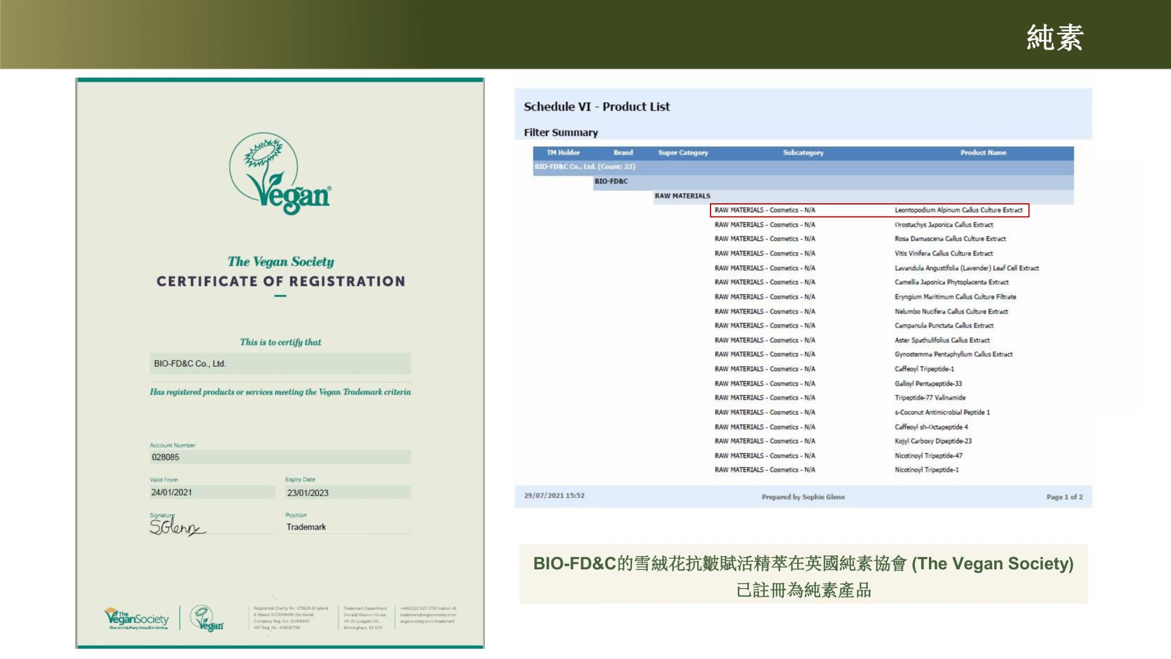Select the Rosa Damascena Callus Culture Extract entry

(950, 239)
